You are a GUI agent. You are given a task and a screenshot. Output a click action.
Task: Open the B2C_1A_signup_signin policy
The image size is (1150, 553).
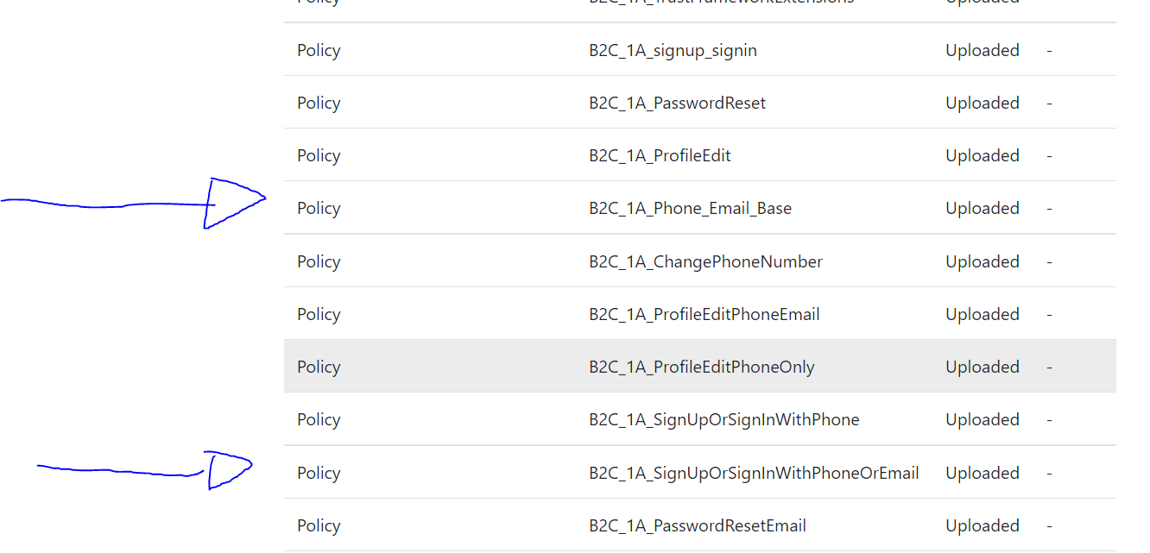pyautogui.click(x=673, y=50)
